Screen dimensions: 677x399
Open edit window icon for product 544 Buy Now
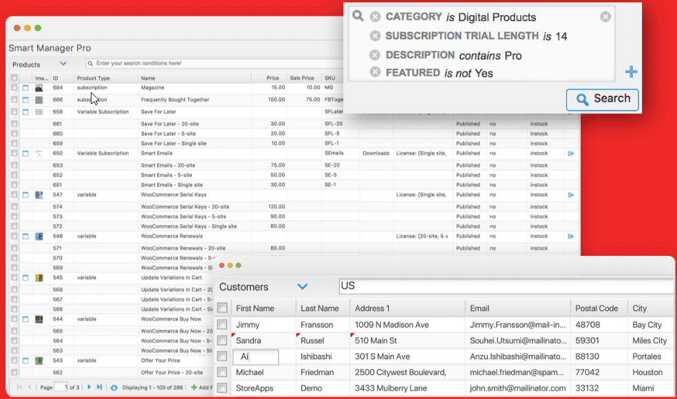pos(25,319)
